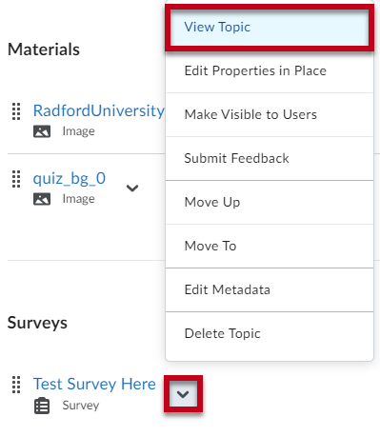
Task: Open Edit Metadata from the menu
Action: [270, 289]
